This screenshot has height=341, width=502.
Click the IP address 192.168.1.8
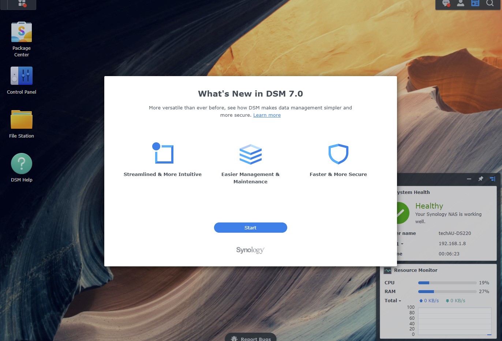point(452,244)
